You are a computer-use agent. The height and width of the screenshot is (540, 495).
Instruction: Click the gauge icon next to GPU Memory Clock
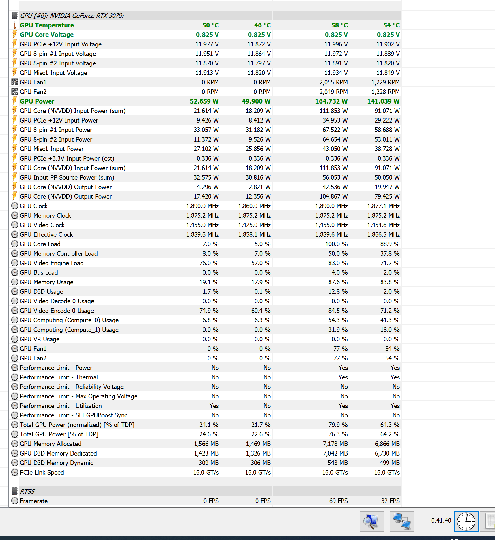click(15, 215)
